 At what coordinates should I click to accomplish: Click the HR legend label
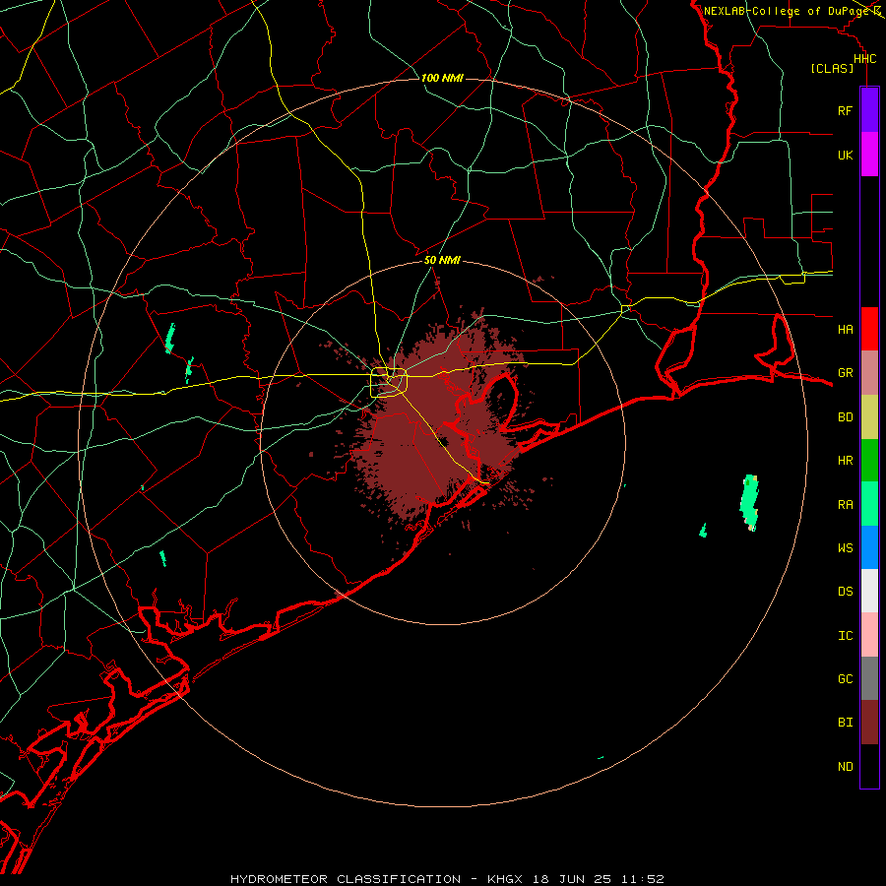[x=845, y=461]
